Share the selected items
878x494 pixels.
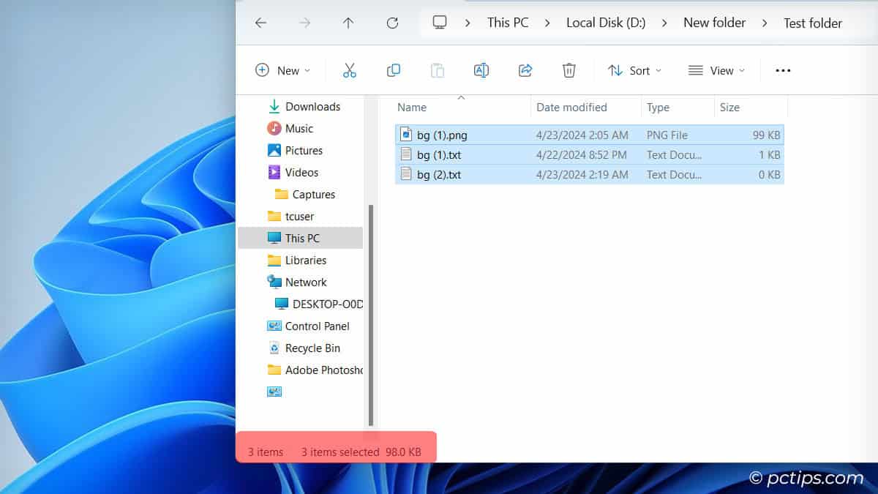coord(525,70)
